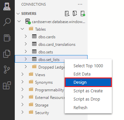
Task: Select the Views folder label
Action: coord(40,75)
